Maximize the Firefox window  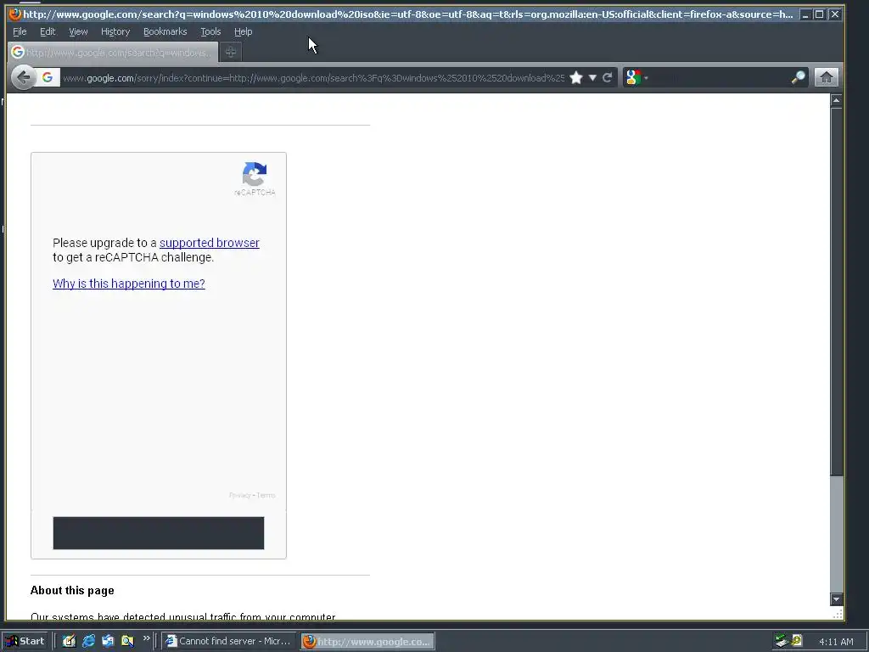point(820,14)
